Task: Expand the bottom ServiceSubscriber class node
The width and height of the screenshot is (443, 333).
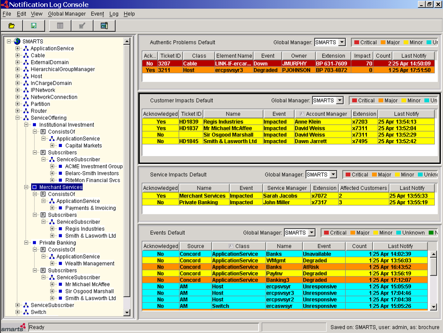Action: 17,305
